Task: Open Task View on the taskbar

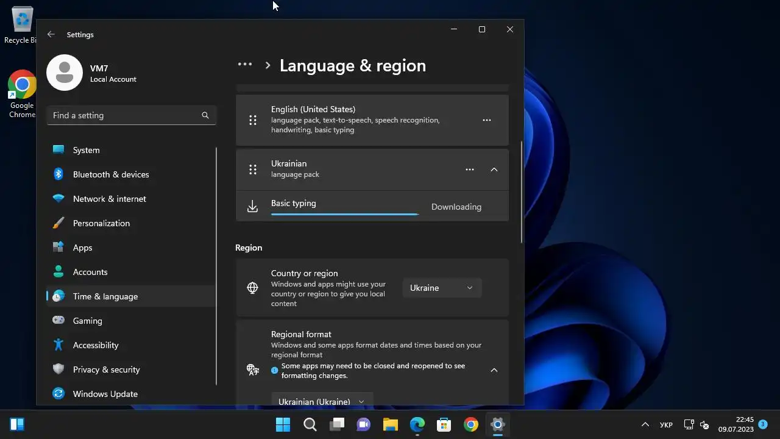Action: (x=337, y=424)
